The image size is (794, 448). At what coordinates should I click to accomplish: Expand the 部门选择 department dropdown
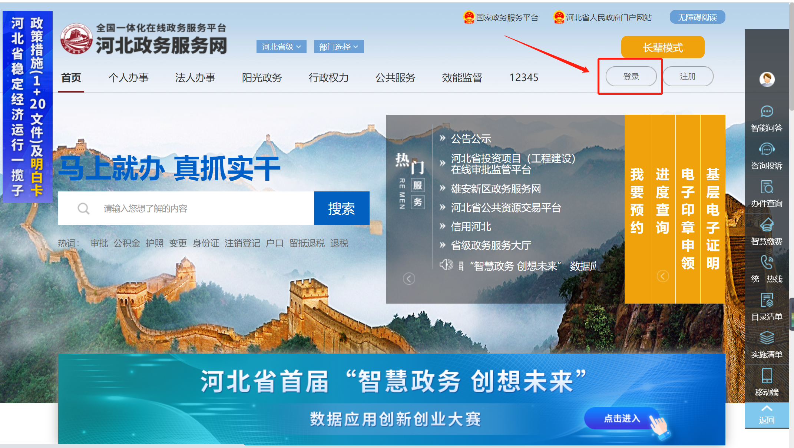[x=339, y=47]
